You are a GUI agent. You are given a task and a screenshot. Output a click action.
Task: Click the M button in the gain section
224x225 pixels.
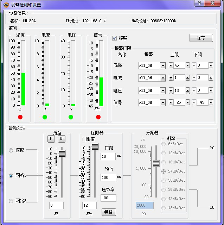tap(61, 139)
